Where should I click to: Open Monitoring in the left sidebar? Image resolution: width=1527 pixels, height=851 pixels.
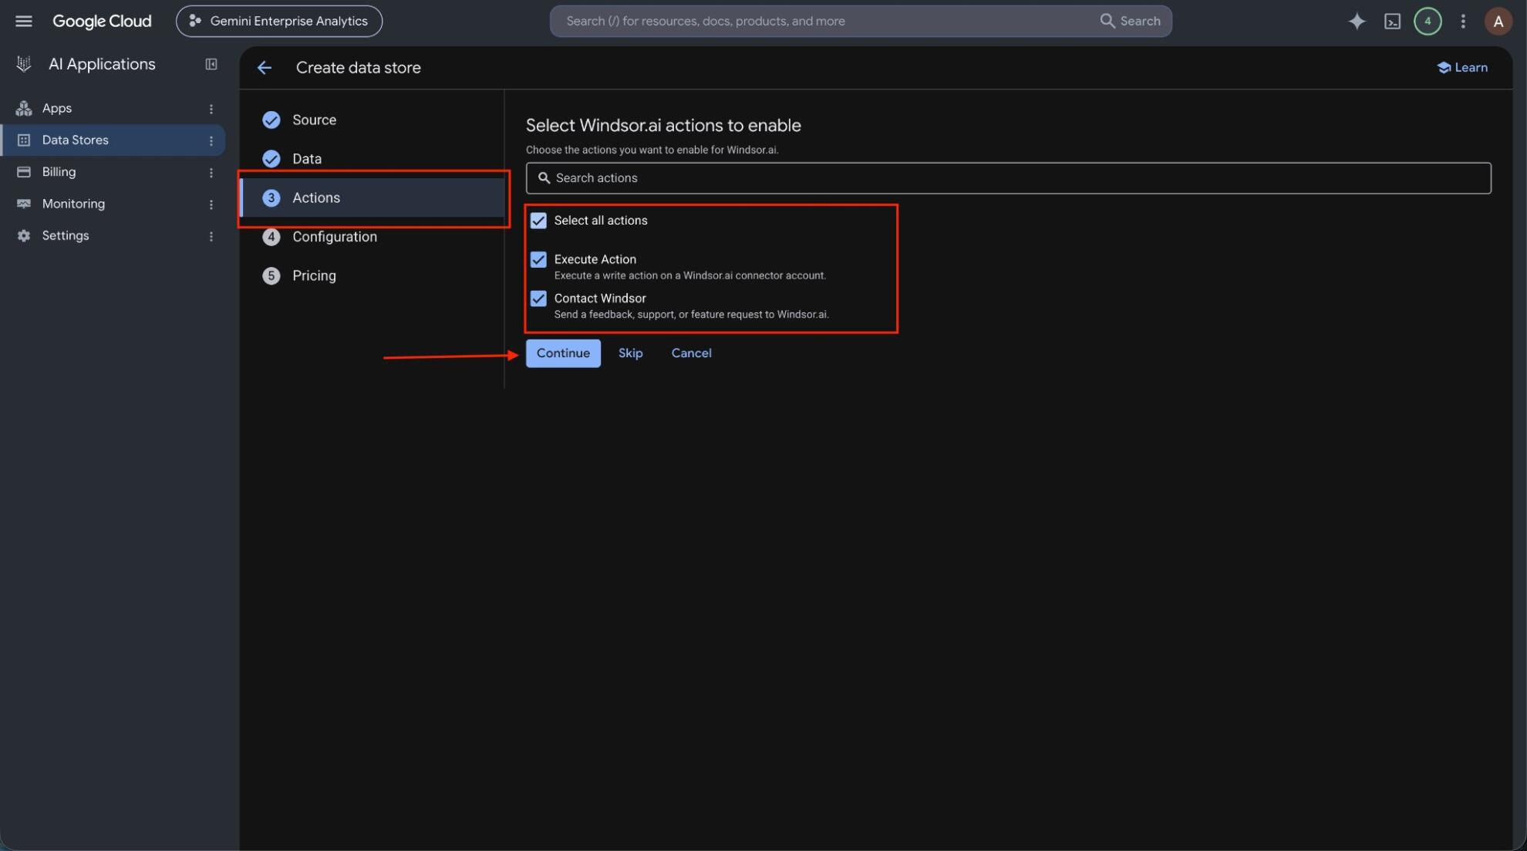click(73, 204)
